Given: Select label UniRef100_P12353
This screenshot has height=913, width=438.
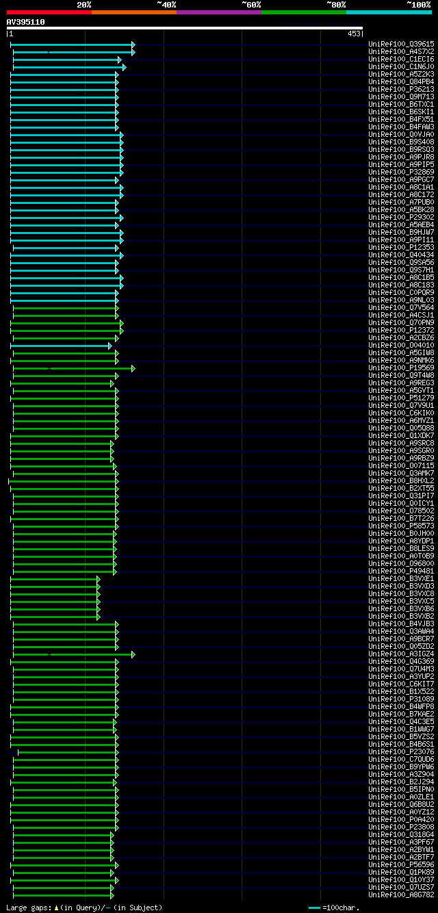Looking at the screenshot, I should click(401, 247).
